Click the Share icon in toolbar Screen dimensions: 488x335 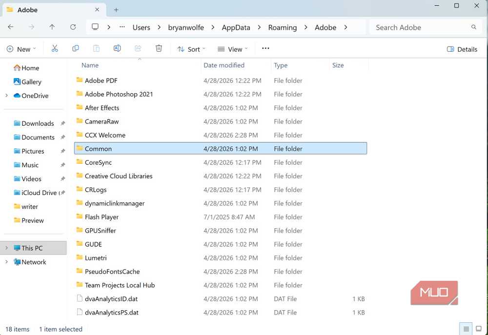coord(138,49)
